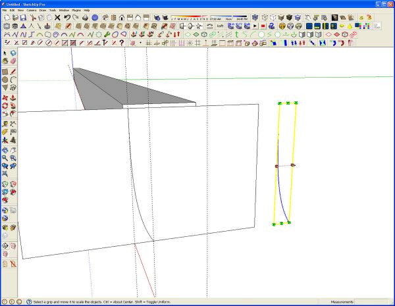Click the Cut scissors icon

pos(33,18)
